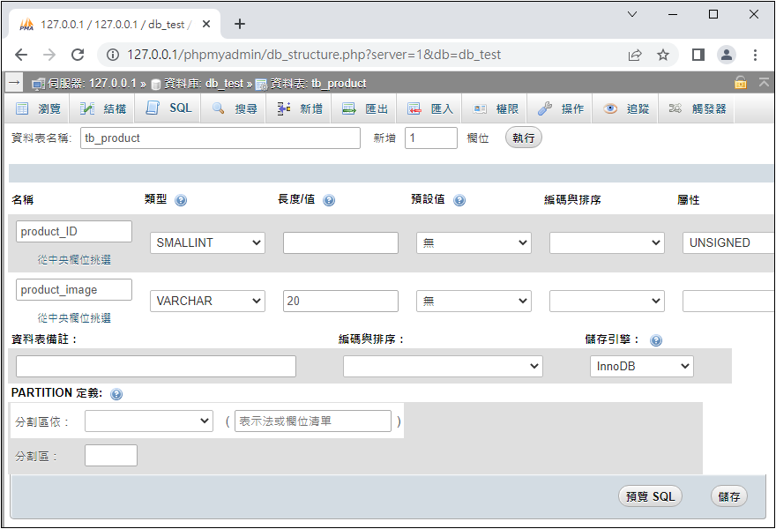The height and width of the screenshot is (529, 776).
Task: Switch to the 匯出 export tab
Action: pos(366,108)
